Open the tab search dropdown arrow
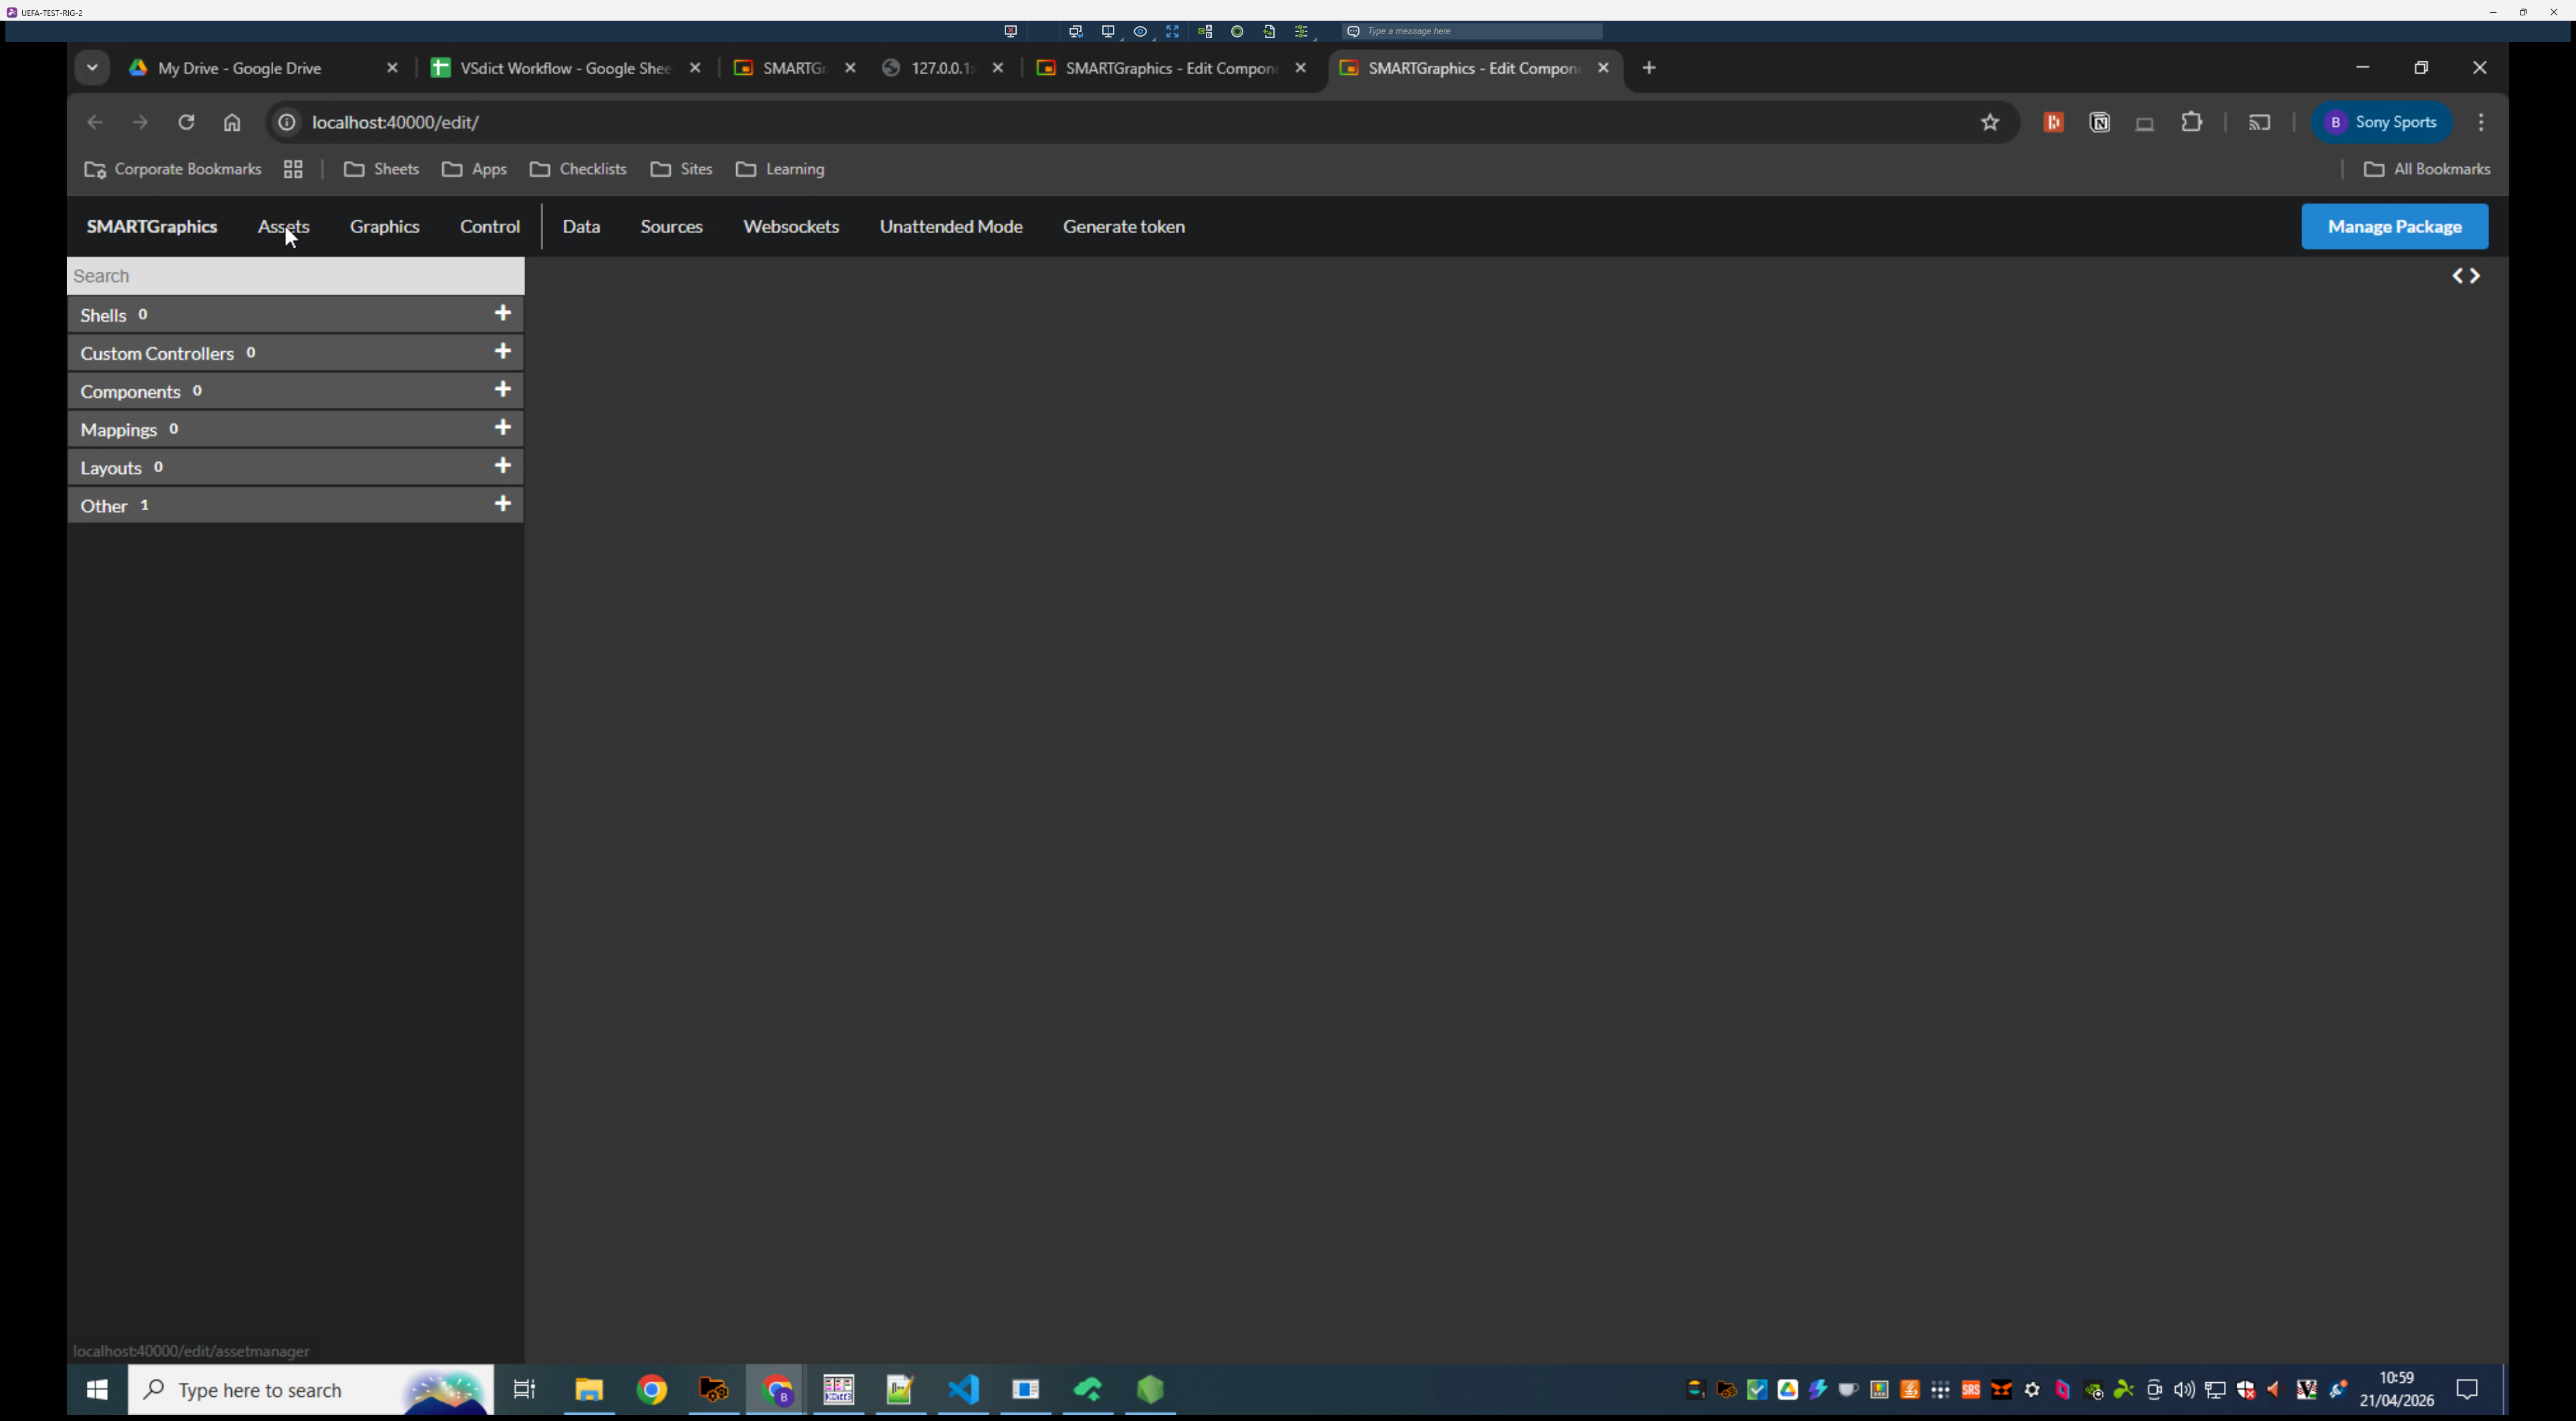 point(92,68)
